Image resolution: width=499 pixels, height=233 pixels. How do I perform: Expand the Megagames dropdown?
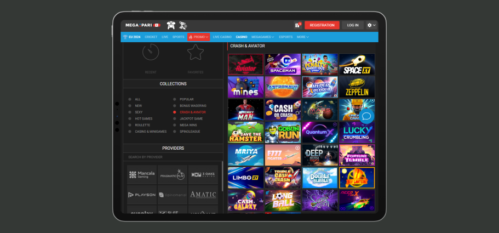(262, 37)
